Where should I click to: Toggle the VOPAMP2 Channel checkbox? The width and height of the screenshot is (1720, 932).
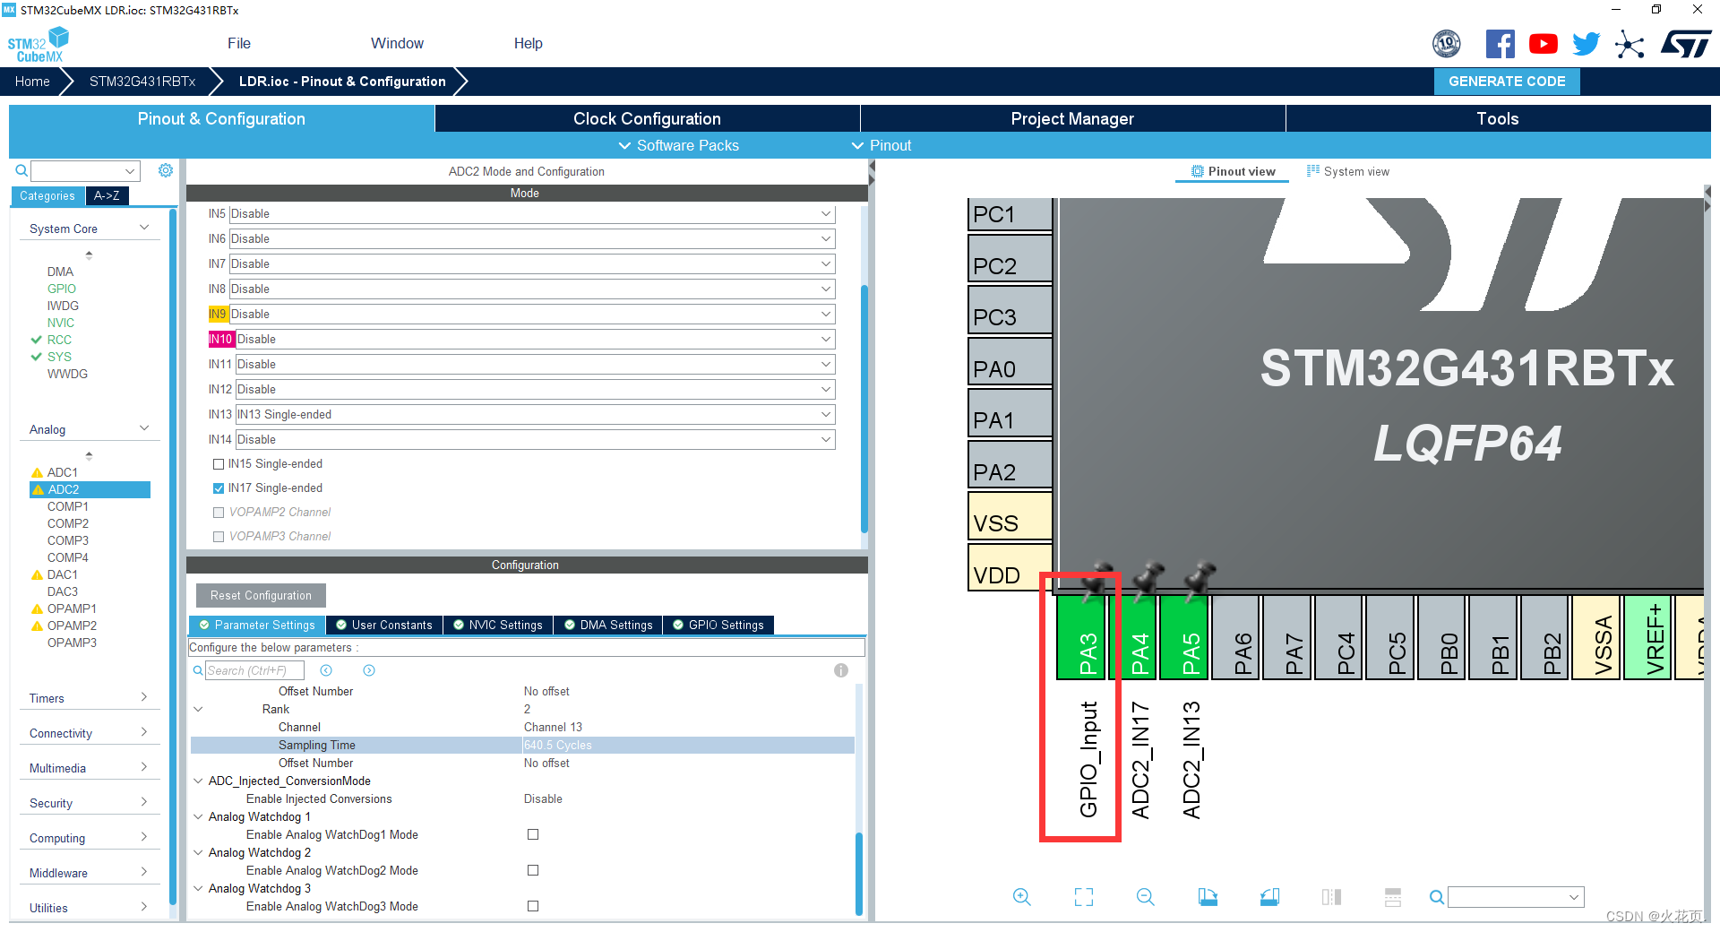219,513
